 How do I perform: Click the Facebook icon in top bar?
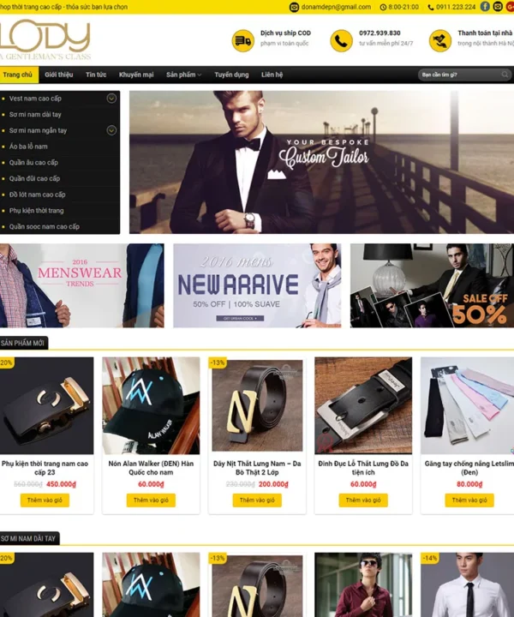tap(485, 7)
